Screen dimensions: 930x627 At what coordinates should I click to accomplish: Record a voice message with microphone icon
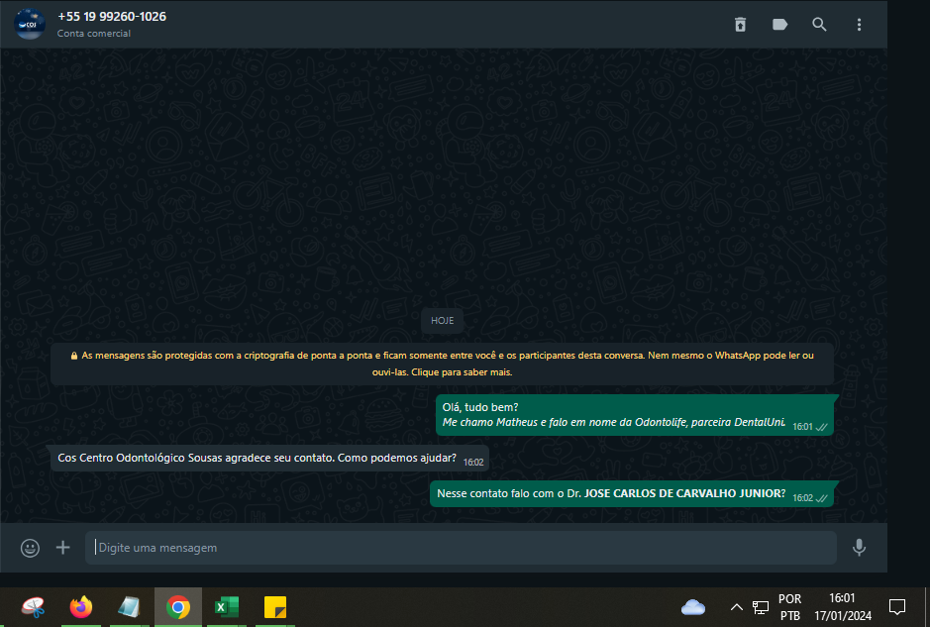click(859, 548)
